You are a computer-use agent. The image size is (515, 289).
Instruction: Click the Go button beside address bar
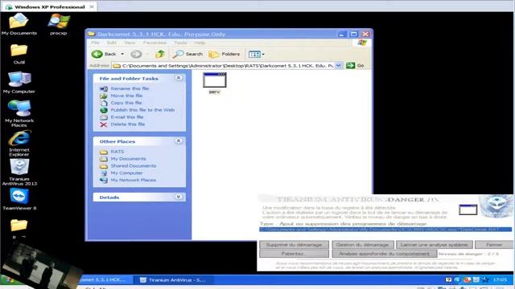(x=355, y=66)
